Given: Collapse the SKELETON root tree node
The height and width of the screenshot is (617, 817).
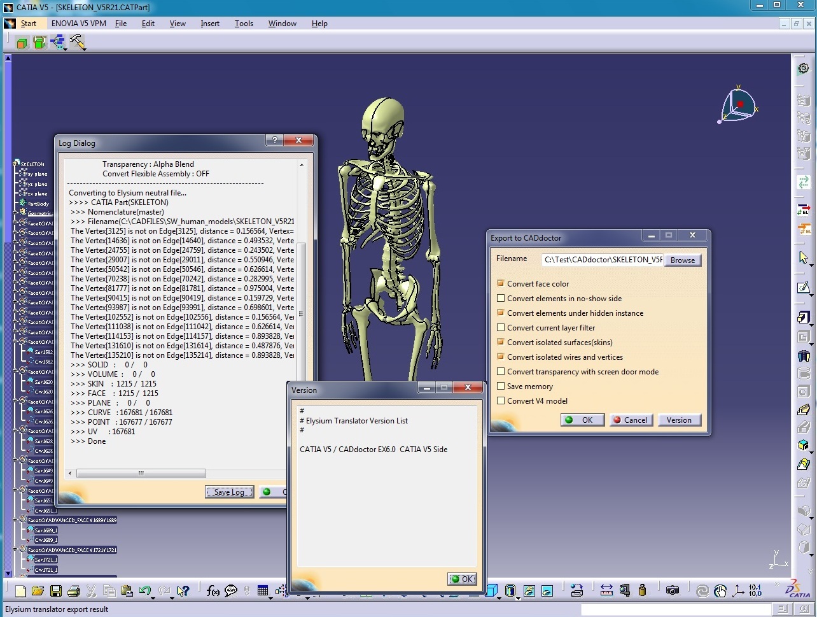Looking at the screenshot, I should coord(16,164).
